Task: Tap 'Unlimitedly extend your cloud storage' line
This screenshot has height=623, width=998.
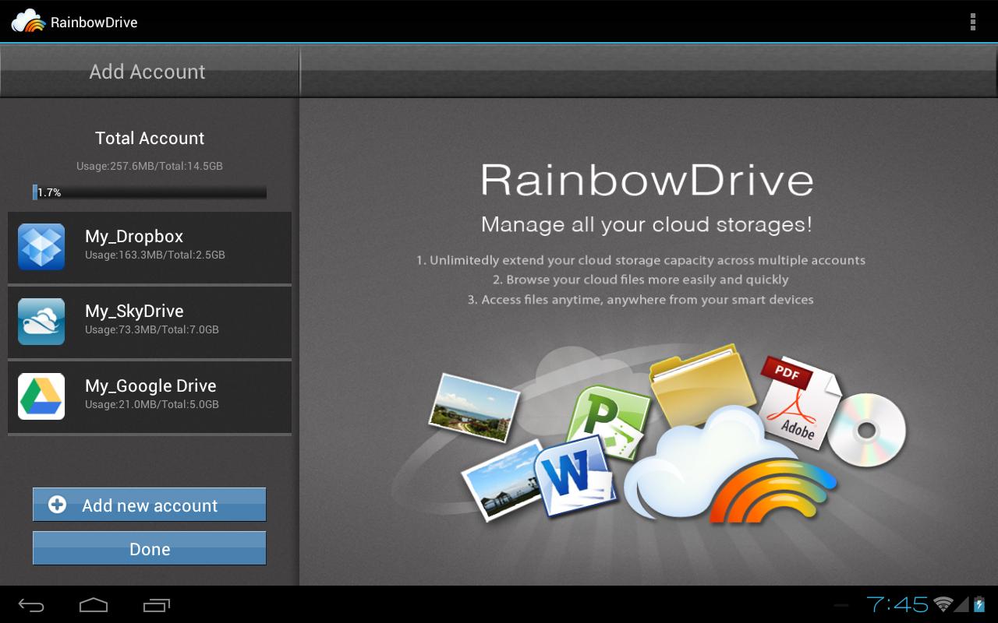Action: click(640, 260)
